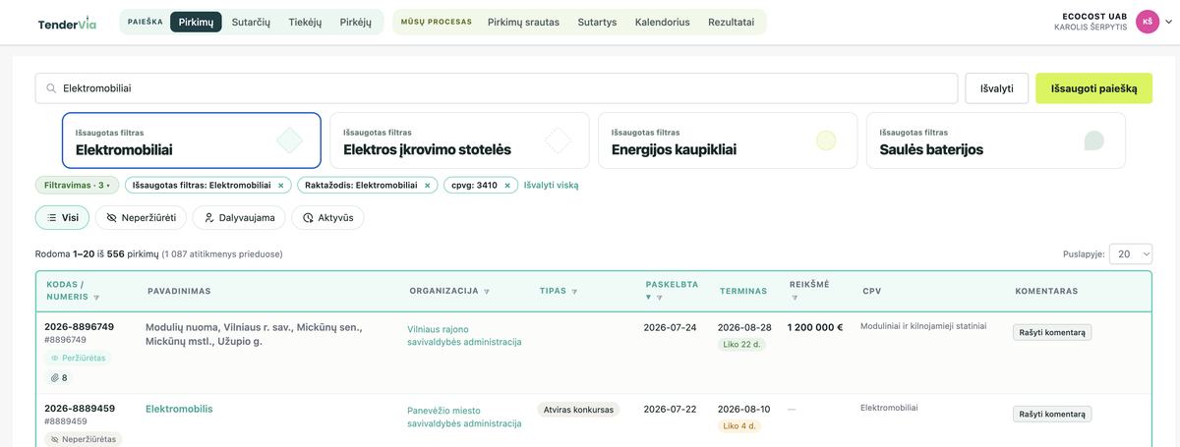Click the filter icon on Kodas / Numeris column

tap(96, 297)
